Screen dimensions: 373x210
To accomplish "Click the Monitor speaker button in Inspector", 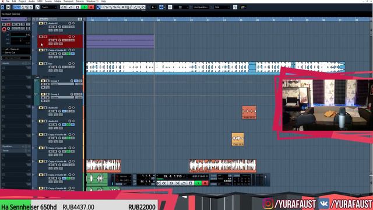I will click(x=9, y=29).
